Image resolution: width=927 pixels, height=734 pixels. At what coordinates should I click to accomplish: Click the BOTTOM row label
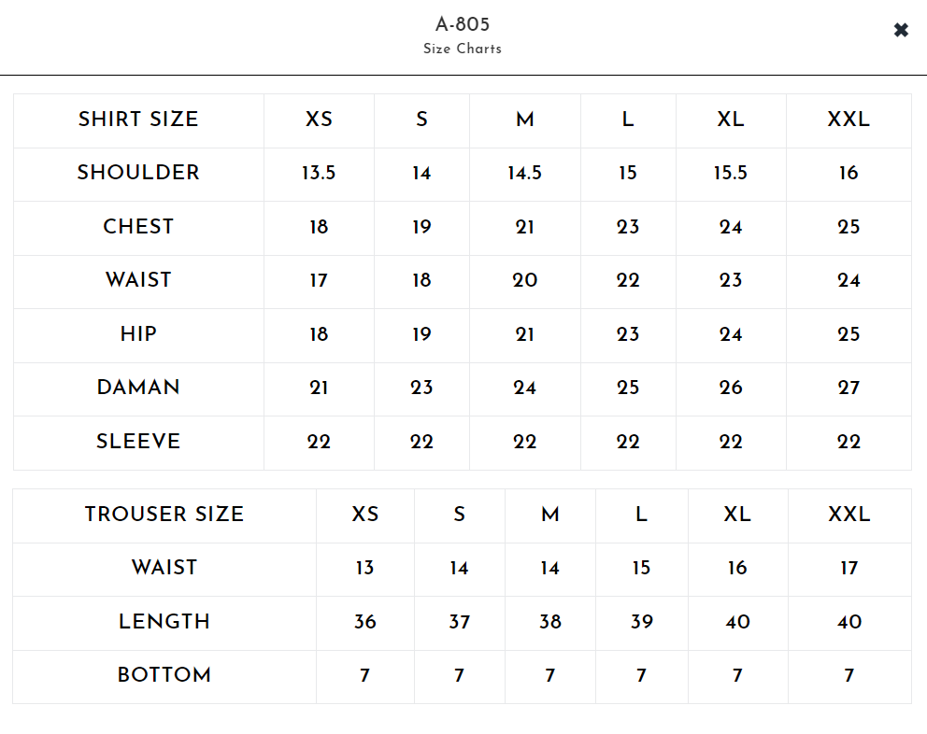(x=164, y=675)
